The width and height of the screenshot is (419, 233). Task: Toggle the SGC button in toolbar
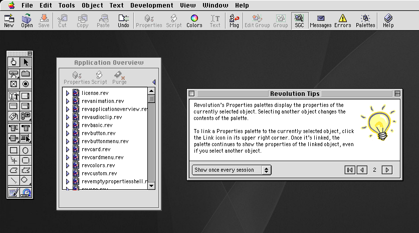click(x=299, y=21)
